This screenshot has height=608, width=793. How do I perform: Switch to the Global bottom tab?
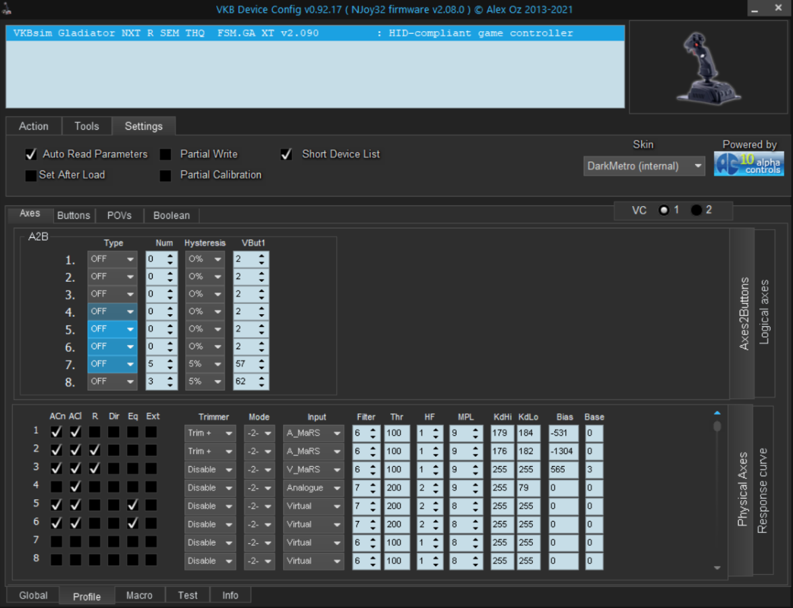click(x=33, y=595)
